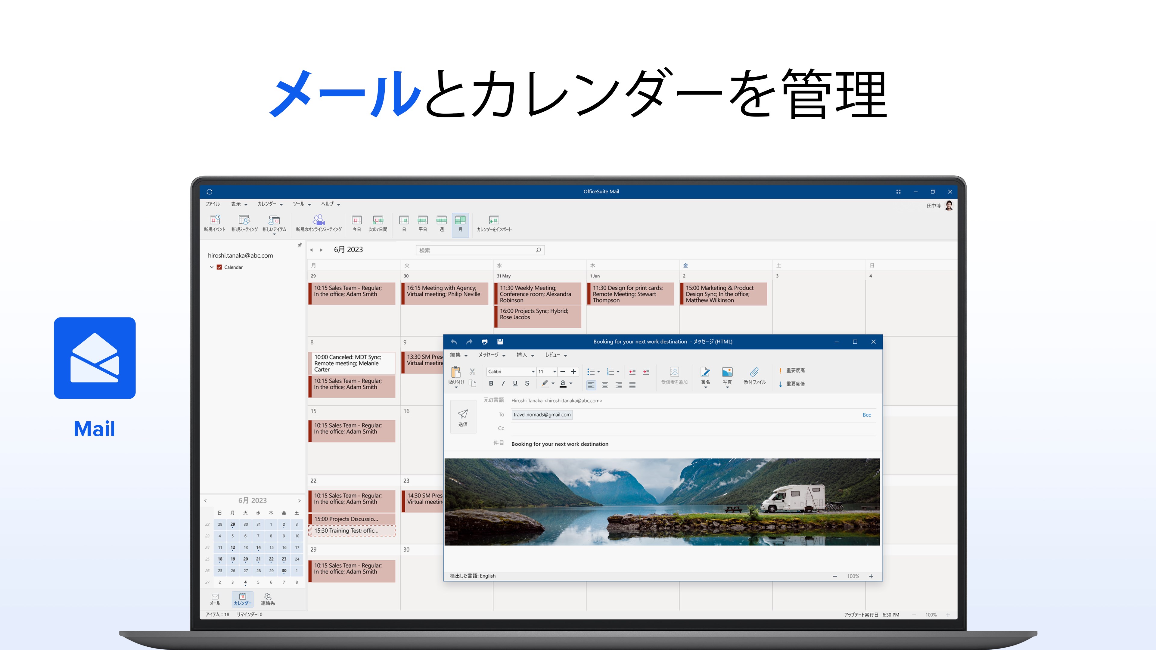Toggle bold formatting in message
Viewport: 1156px width, 650px height.
point(491,384)
